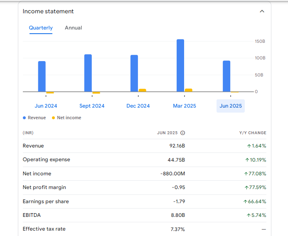The height and width of the screenshot is (236, 288).
Task: Select the Sept 2024 quarter
Action: click(92, 106)
